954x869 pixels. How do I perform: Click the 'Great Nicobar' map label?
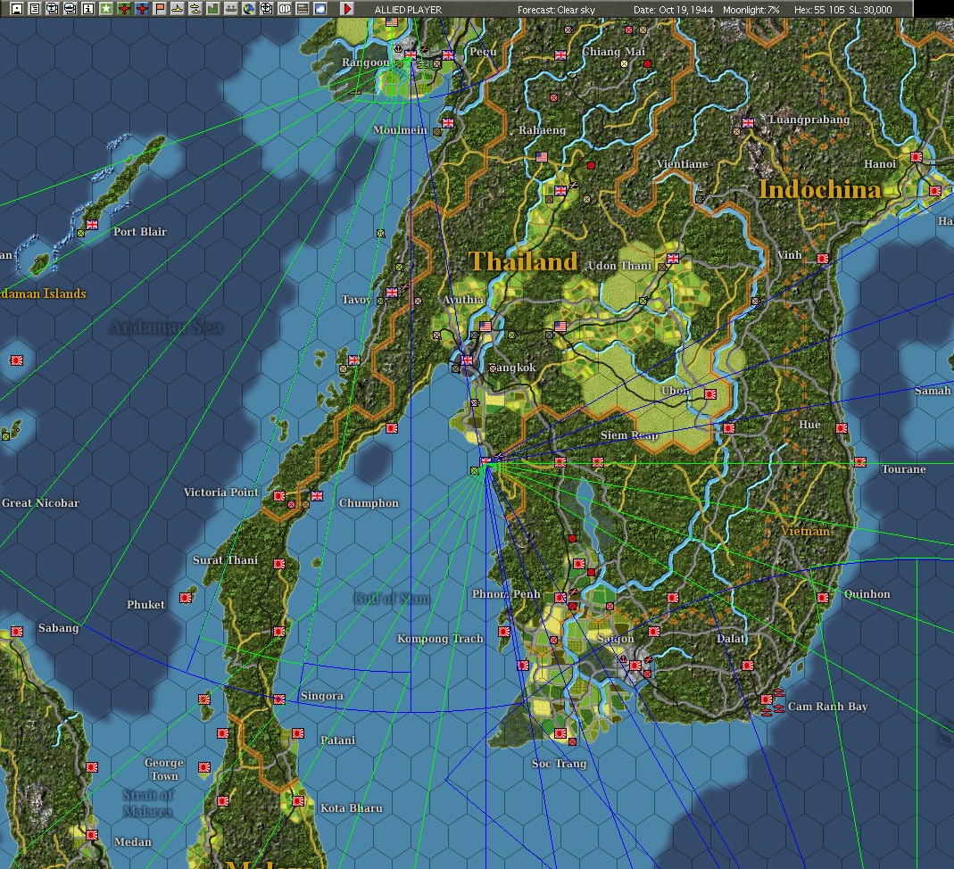click(40, 503)
